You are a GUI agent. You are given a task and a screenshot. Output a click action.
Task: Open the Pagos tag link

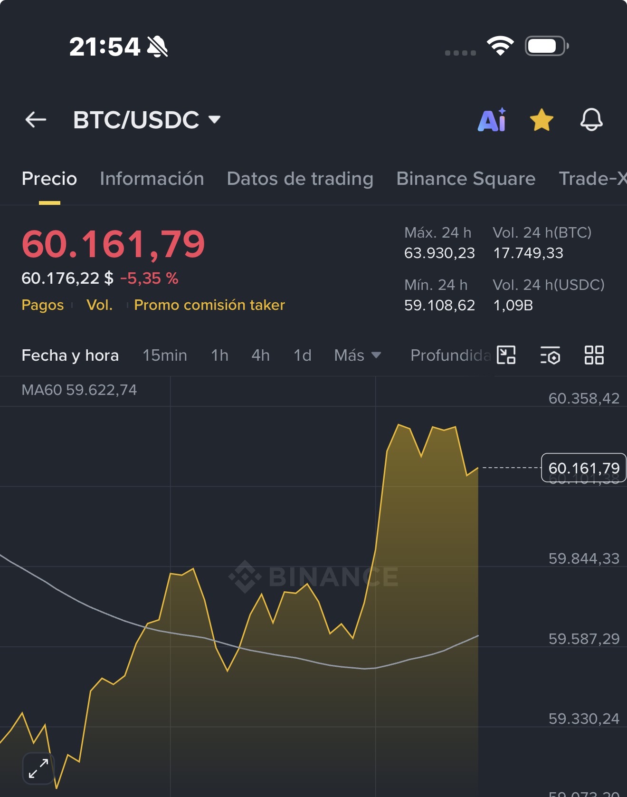coord(43,305)
